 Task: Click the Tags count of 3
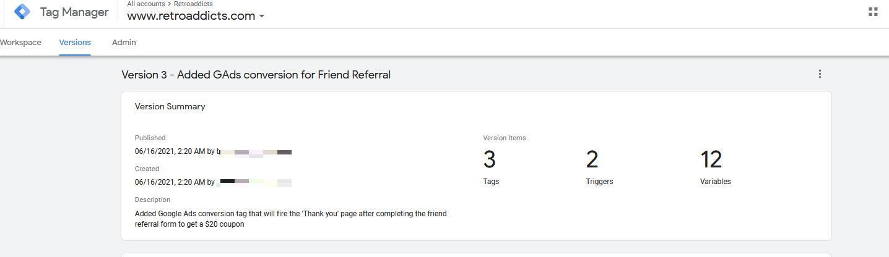489,160
